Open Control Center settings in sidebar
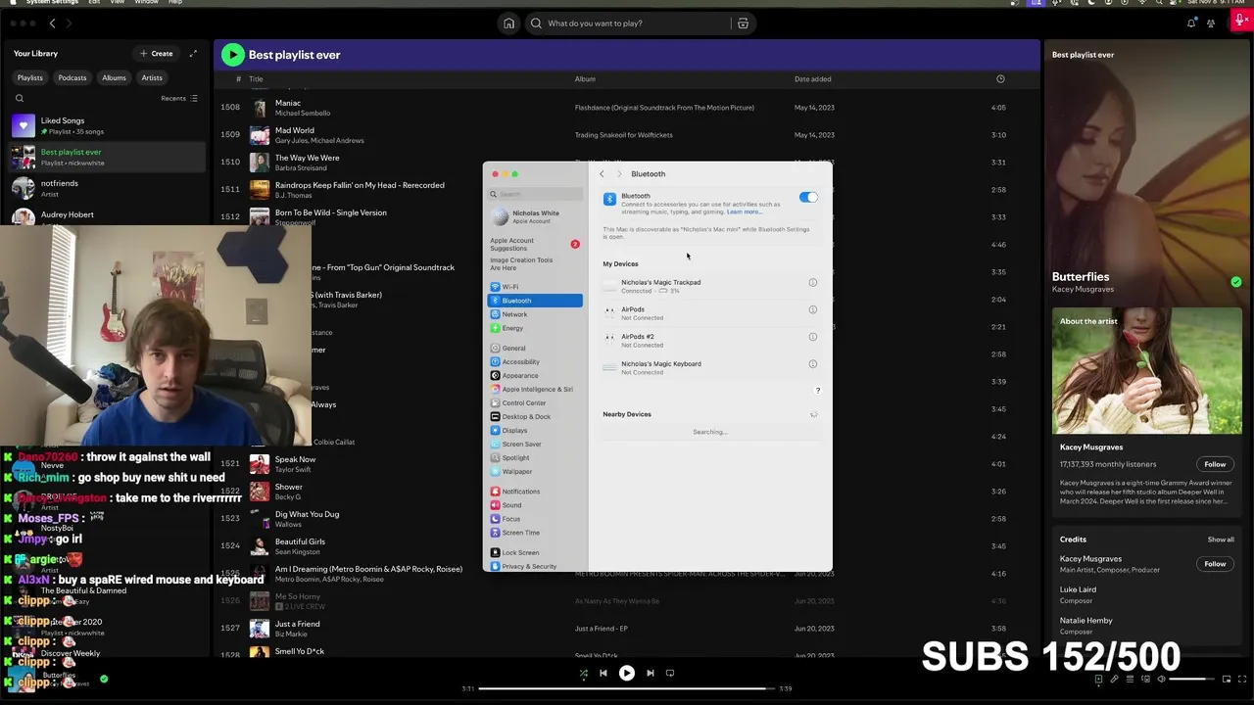1254x705 pixels. [535, 402]
